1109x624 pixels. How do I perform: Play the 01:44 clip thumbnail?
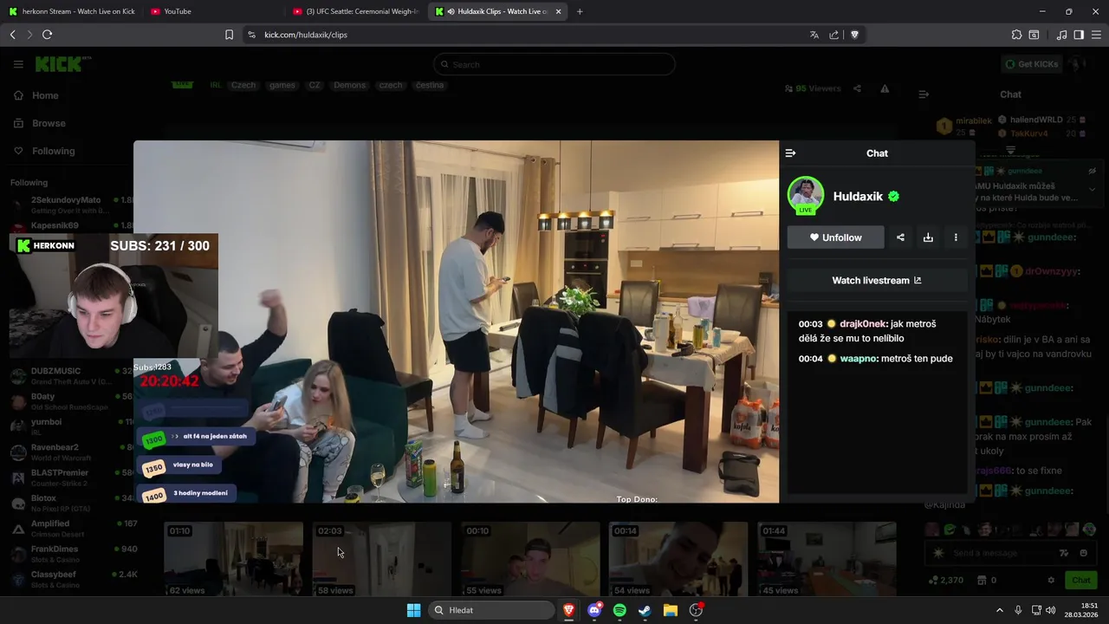[827, 559]
